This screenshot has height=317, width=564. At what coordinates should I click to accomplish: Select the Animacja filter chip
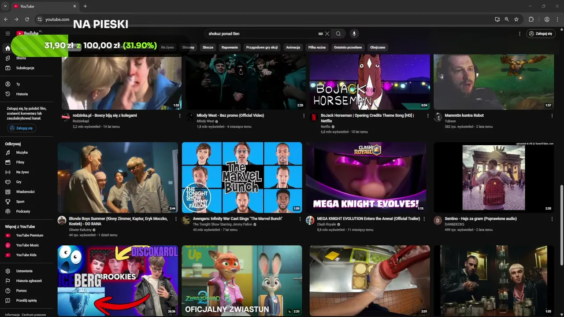293,47
